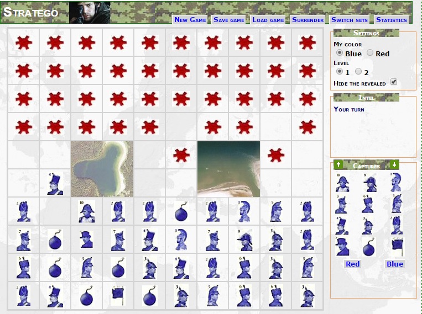
Task: Click the down arrow in Captures header
Action: 394,164
